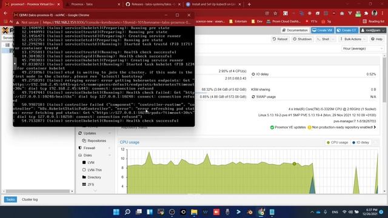
Task: Select Directory under Disks
Action: pyautogui.click(x=94, y=177)
